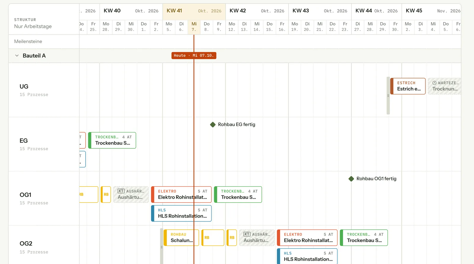Open the Trockenbau card in OG2 row
Screen dimensions: 474x264
(364, 237)
